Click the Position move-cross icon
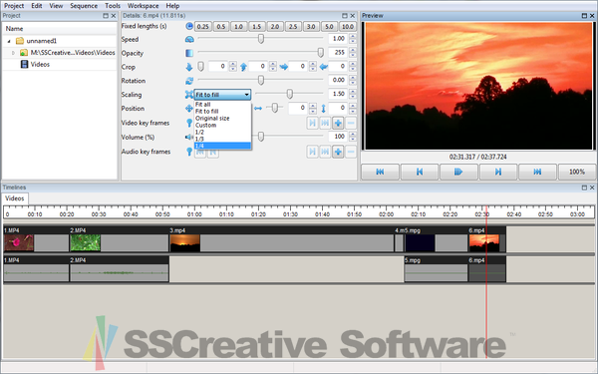This screenshot has width=598, height=374. point(189,109)
